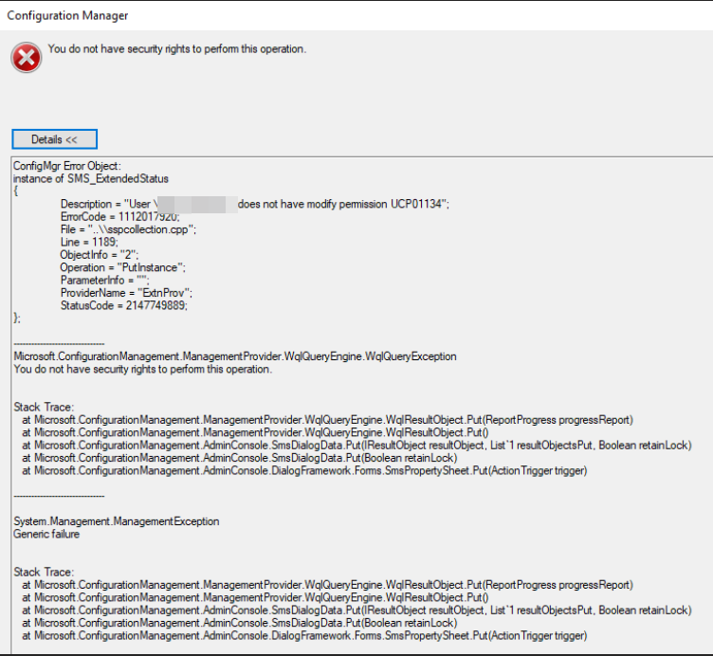Click the details text box area
The image size is (713, 656).
(362, 405)
